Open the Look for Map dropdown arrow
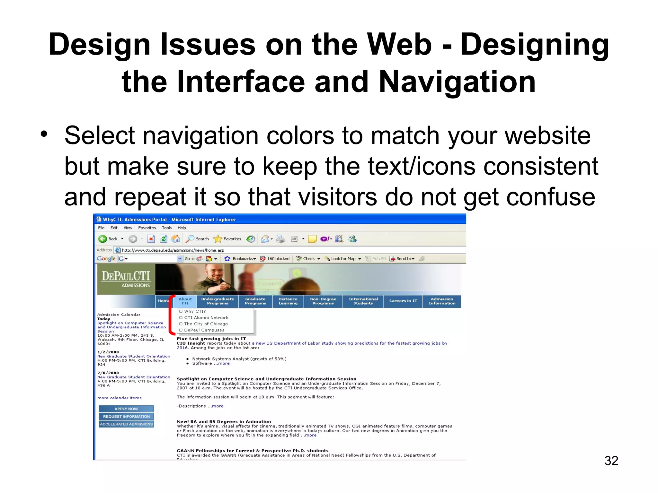This screenshot has width=658, height=493. (x=360, y=259)
